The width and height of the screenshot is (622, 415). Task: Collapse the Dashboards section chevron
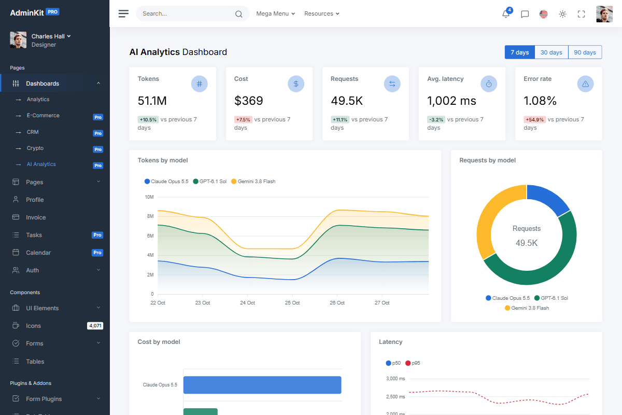(x=98, y=83)
